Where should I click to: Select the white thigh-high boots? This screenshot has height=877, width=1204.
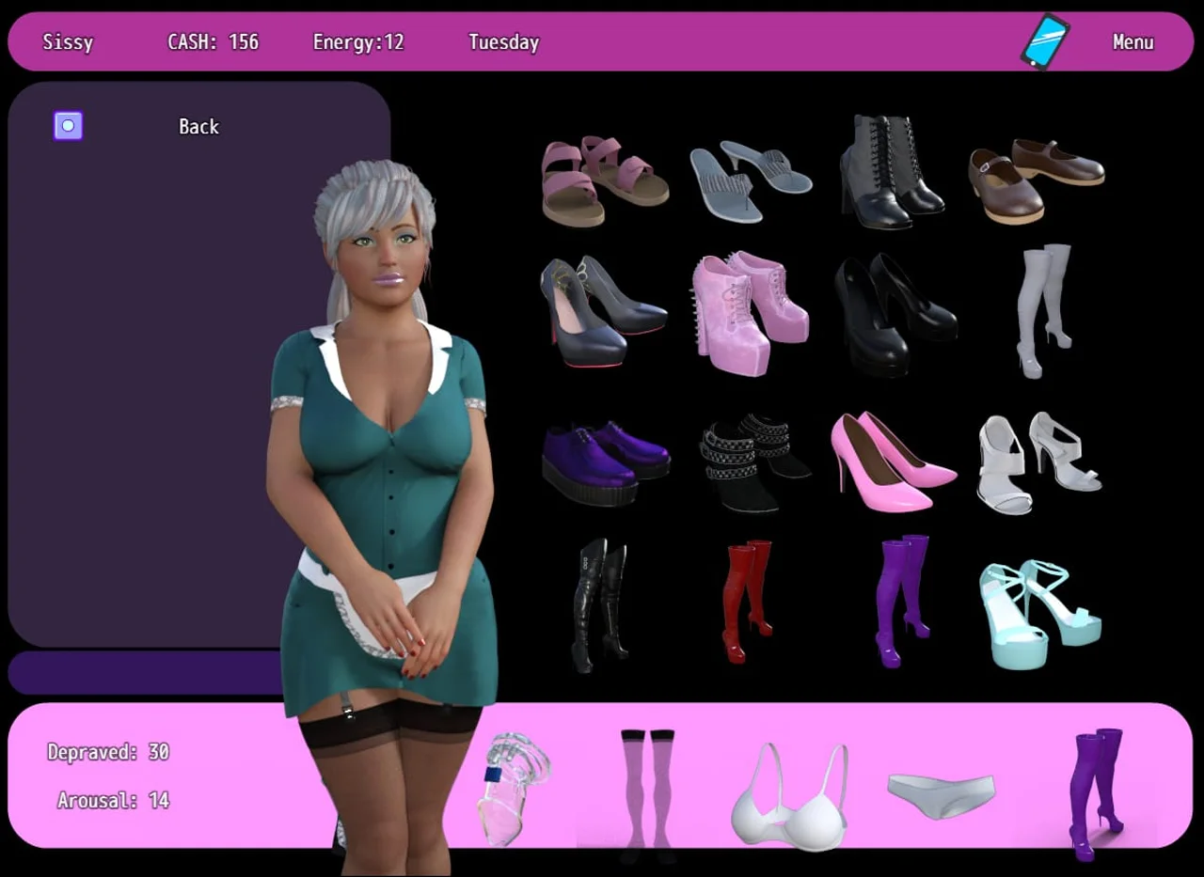pyautogui.click(x=1044, y=311)
